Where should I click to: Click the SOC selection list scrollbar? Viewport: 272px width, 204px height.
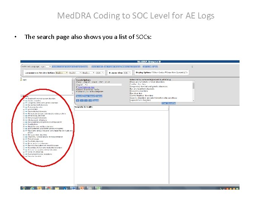193,91
